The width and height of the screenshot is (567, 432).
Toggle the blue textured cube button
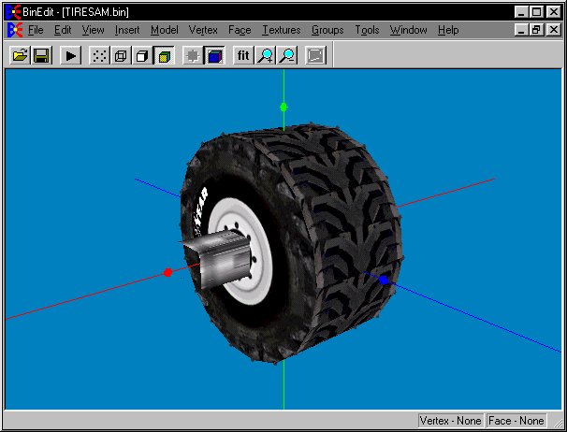tap(214, 56)
